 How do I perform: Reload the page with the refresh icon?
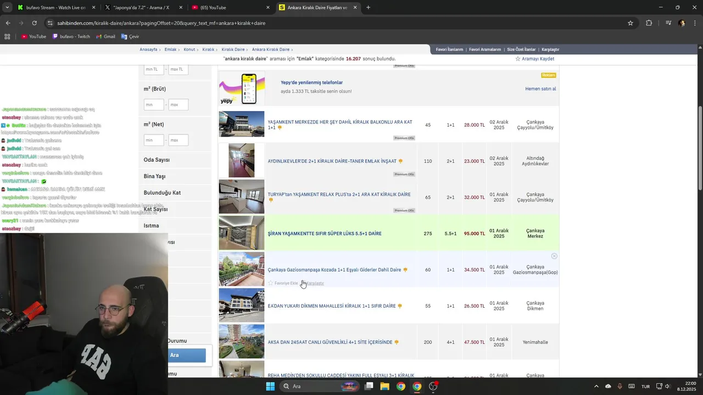34,23
